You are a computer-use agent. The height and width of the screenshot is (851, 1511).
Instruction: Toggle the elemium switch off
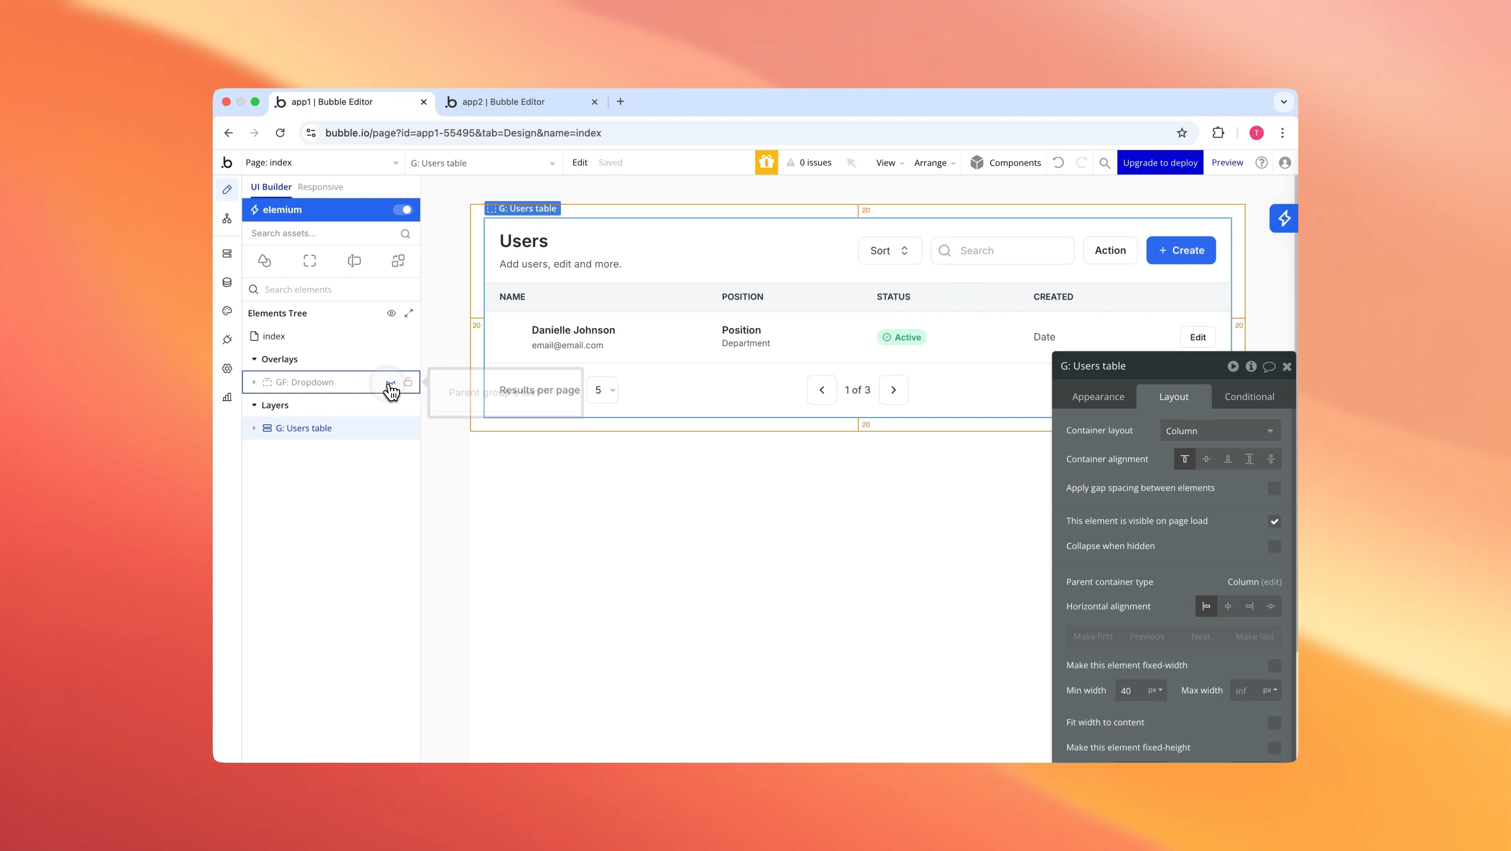click(403, 209)
